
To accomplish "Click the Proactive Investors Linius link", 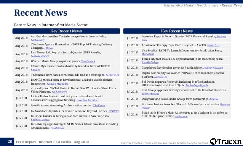I will pyautogui.click(x=88, y=100).
